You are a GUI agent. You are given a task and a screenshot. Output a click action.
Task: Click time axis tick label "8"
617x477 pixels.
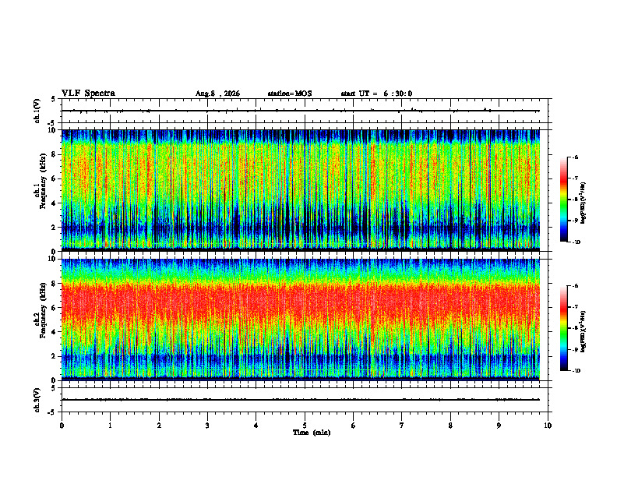450,426
